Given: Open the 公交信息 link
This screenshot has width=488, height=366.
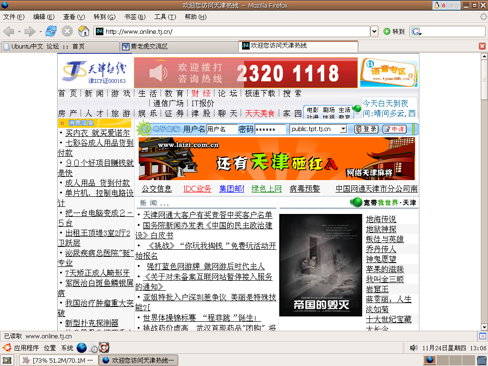Looking at the screenshot, I should click(157, 189).
